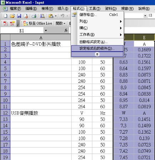Click cell containing 色差端子--DVD影片播放

tap(41, 44)
